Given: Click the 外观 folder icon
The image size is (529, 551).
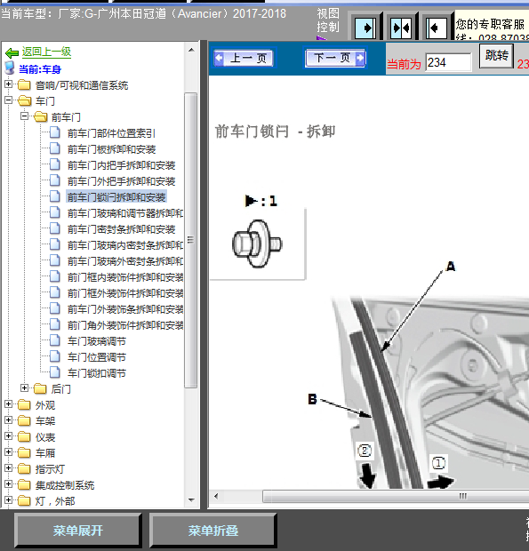Looking at the screenshot, I should [24, 404].
